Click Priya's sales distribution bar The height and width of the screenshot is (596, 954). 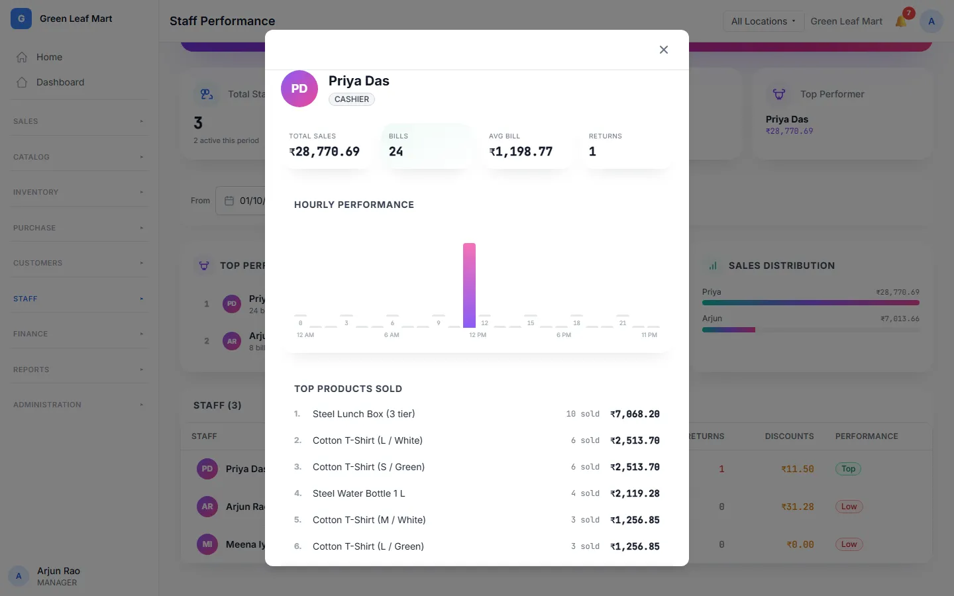click(811, 303)
